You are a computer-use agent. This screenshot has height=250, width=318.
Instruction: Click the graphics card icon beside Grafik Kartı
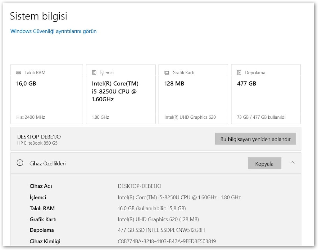pos(167,73)
